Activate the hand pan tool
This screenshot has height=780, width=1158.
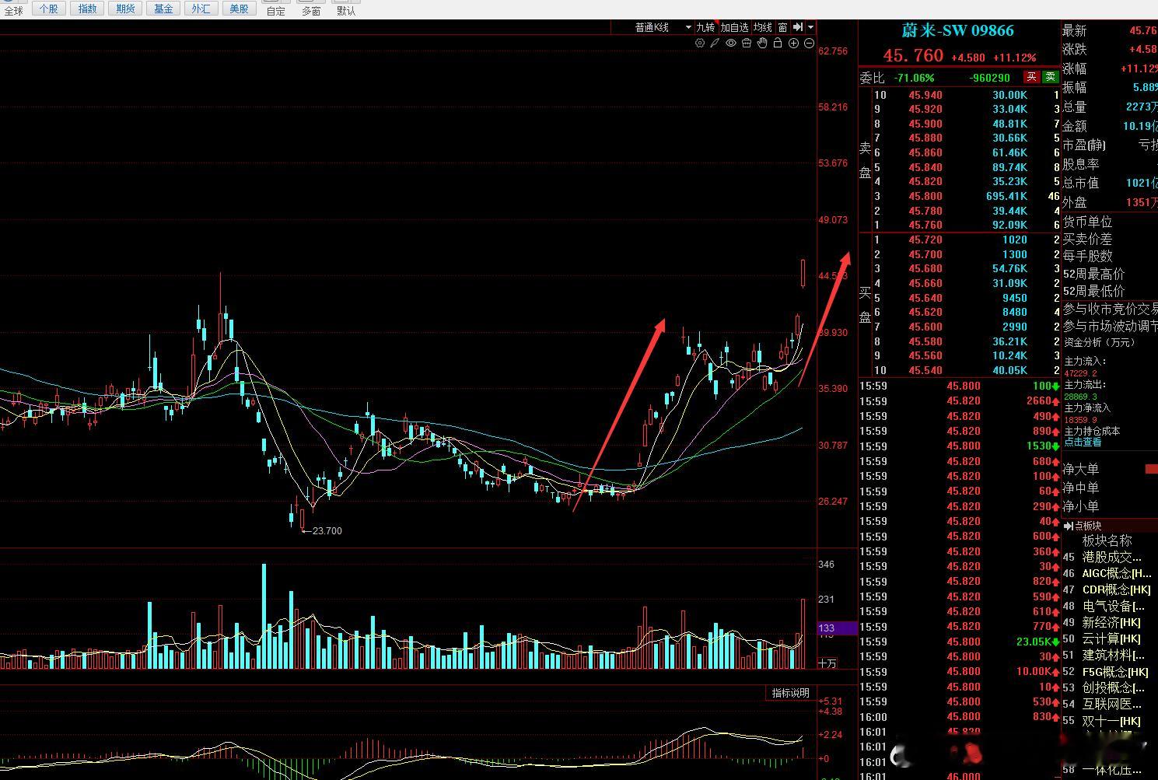tap(762, 44)
